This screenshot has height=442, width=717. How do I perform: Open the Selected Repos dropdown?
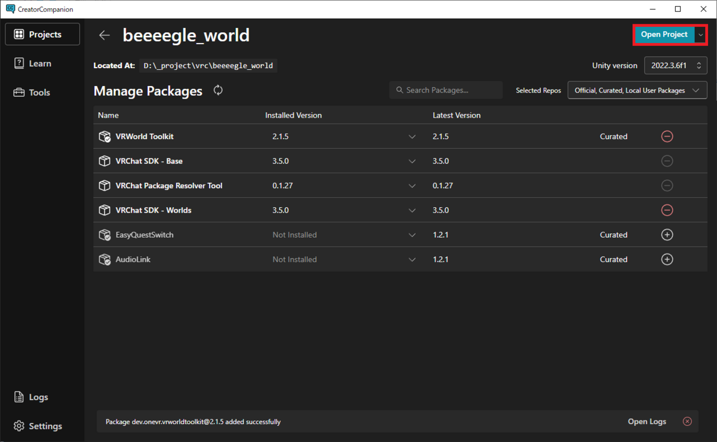(638, 90)
